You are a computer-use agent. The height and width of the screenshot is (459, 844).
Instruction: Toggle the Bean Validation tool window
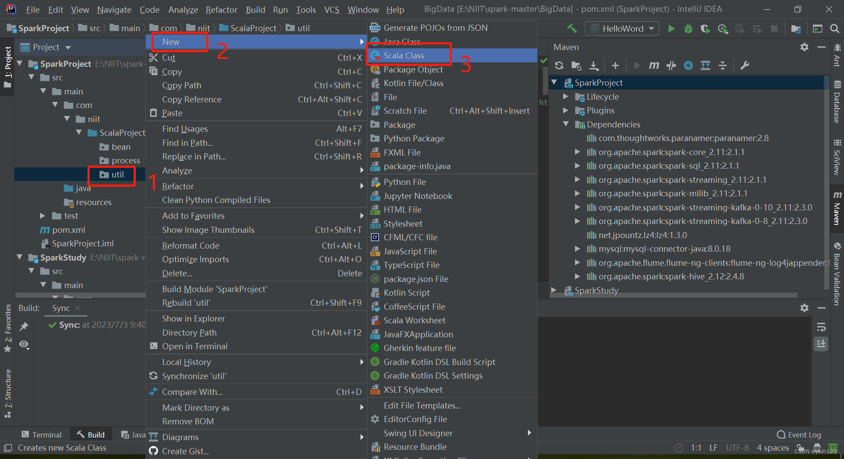coord(837,273)
